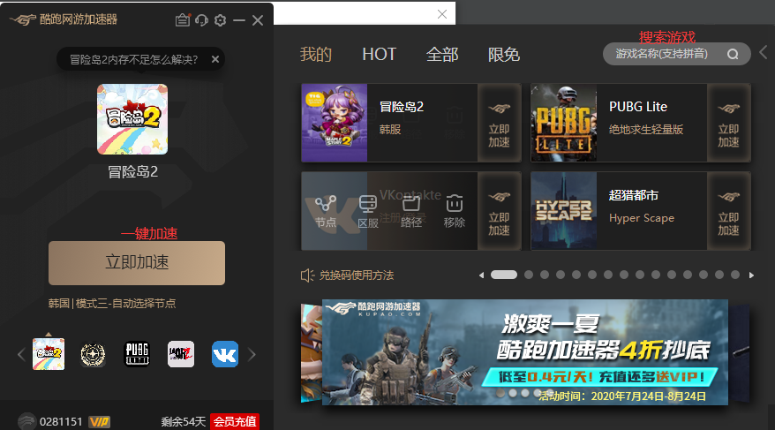Click 立即加速 on the 冒险岛2 card

[500, 123]
